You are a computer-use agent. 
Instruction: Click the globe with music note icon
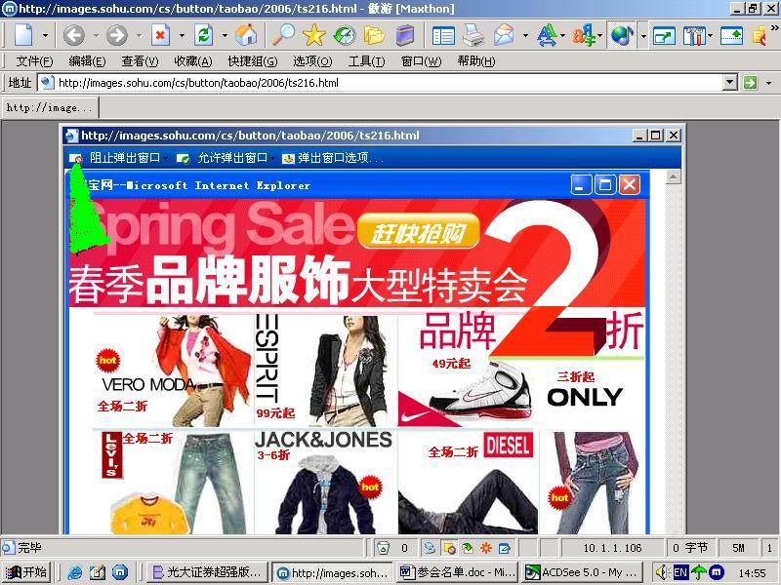tap(621, 35)
